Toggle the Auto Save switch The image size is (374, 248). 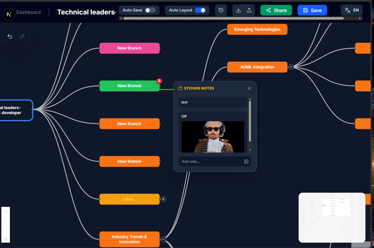coord(150,10)
